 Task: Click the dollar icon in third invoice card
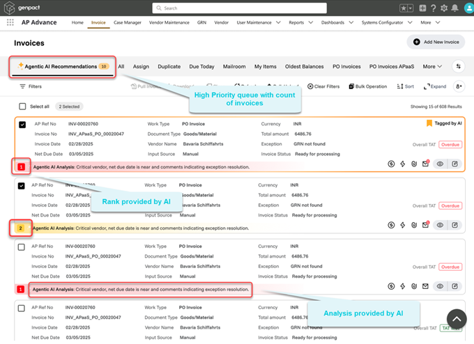point(391,286)
